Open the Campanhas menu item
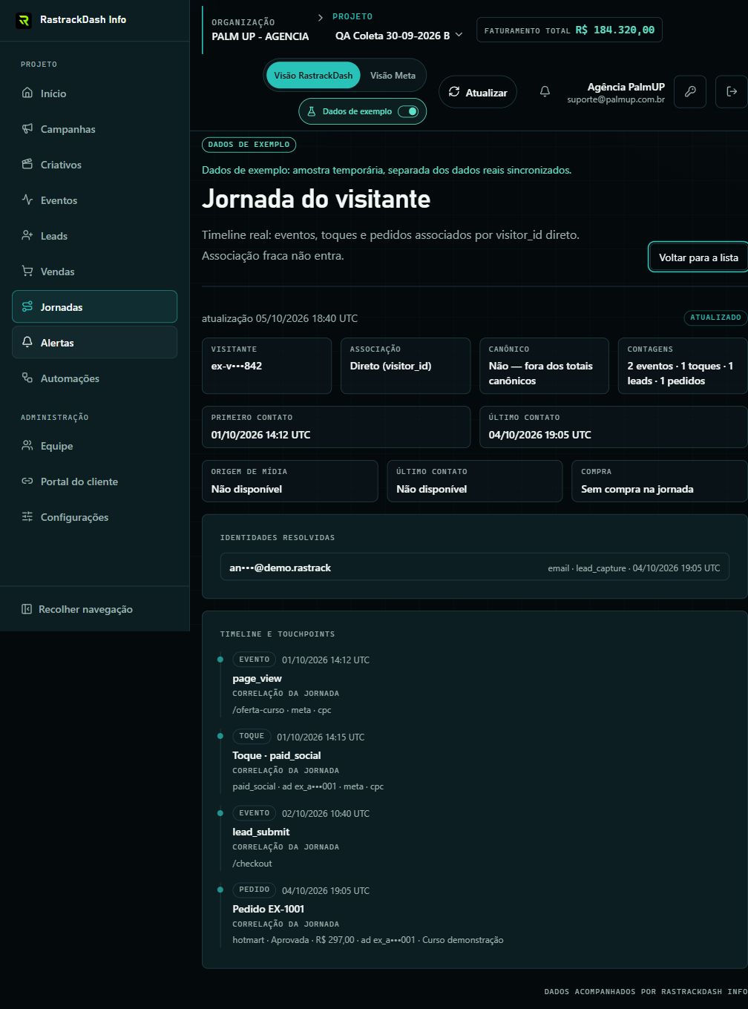The width and height of the screenshot is (748, 1009). pos(94,129)
